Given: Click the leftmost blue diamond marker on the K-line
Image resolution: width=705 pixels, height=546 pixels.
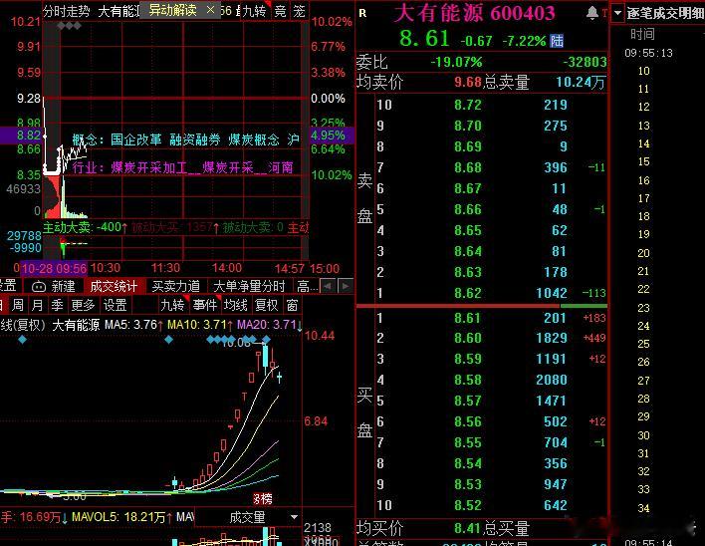Looking at the screenshot, I should pos(23,340).
